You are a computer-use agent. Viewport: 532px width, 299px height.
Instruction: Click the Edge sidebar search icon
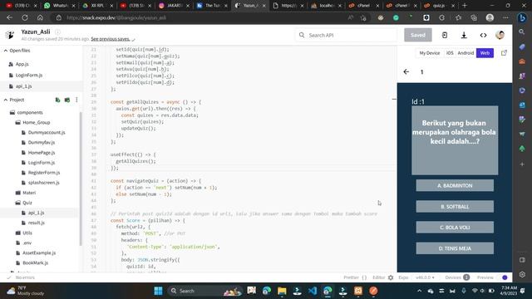click(x=522, y=32)
